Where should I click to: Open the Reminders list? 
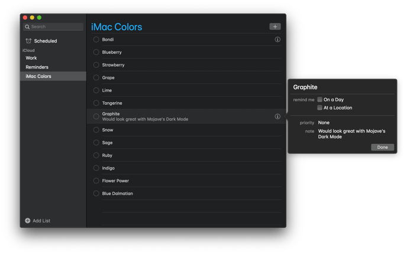pos(53,67)
